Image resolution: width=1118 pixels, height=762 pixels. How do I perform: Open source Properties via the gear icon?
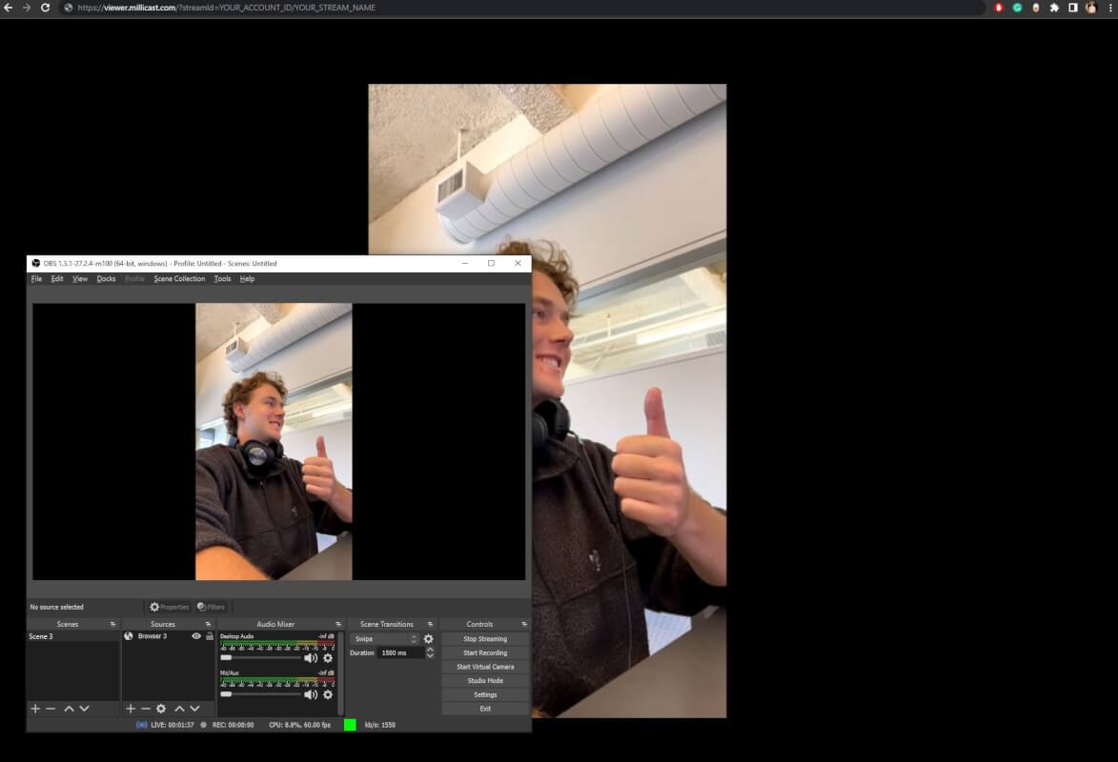[x=169, y=607]
